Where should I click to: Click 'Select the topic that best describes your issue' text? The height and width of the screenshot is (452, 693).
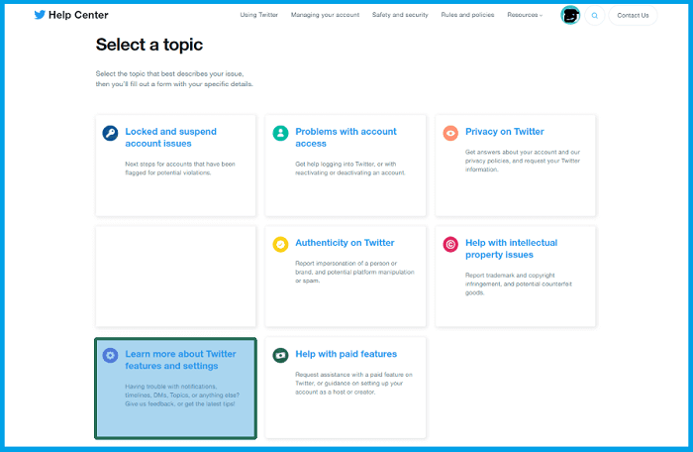point(169,73)
